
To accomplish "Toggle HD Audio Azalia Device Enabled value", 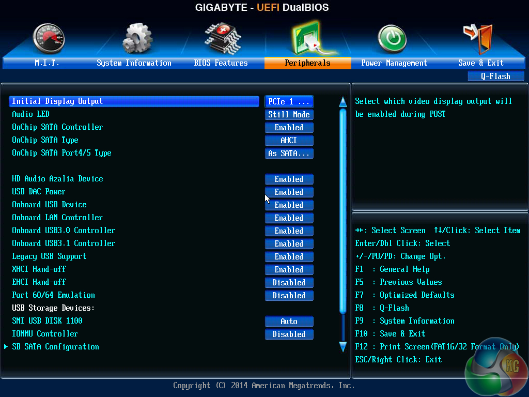I will click(x=289, y=179).
